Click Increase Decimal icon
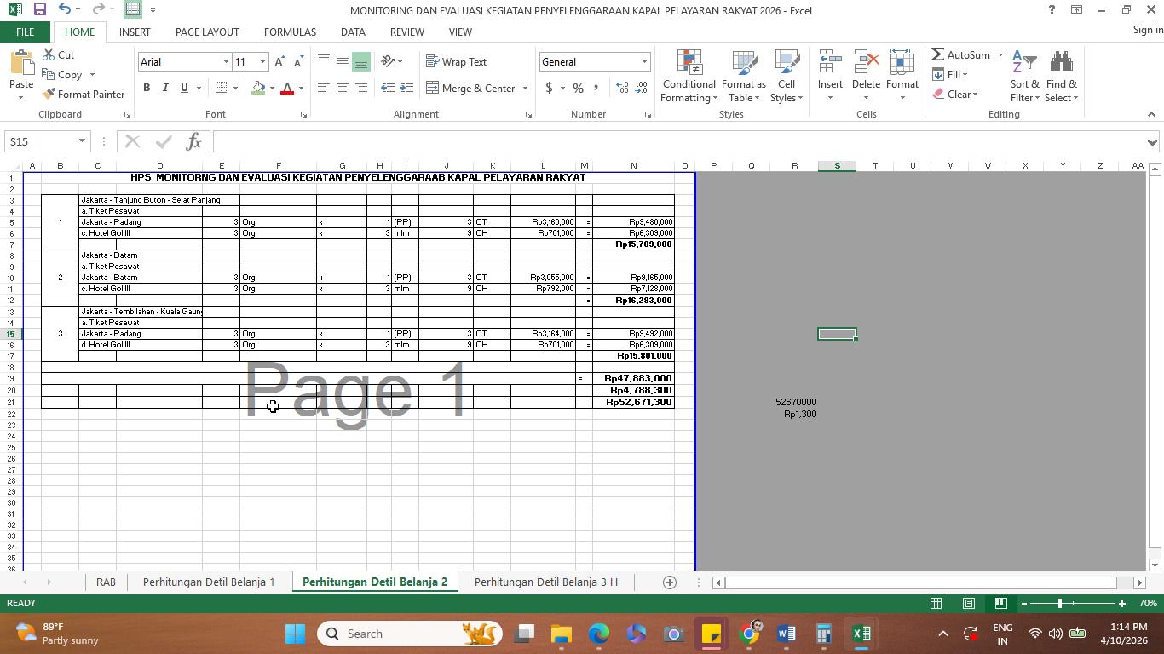Viewport: 1164px width, 654px height. [x=622, y=88]
